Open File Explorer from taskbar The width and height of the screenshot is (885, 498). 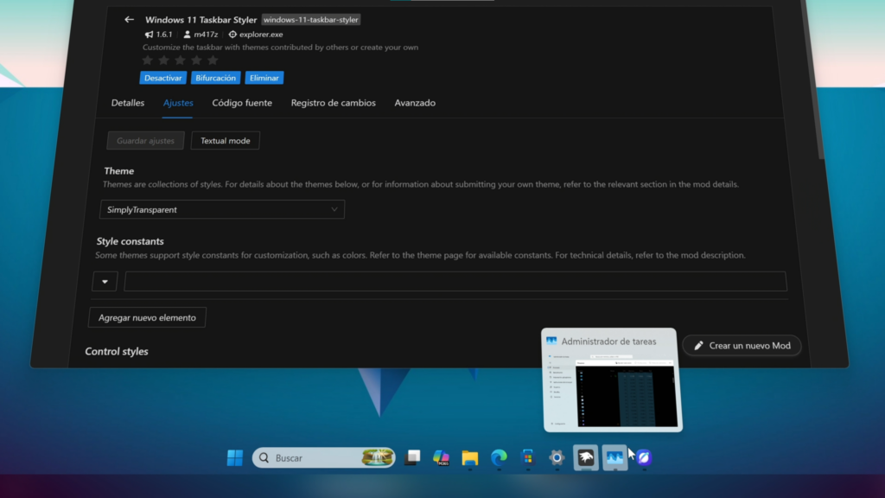(x=470, y=457)
